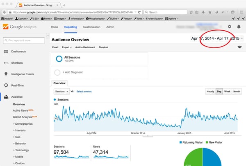Click Returning Visitor blue legend swatch

(180, 142)
